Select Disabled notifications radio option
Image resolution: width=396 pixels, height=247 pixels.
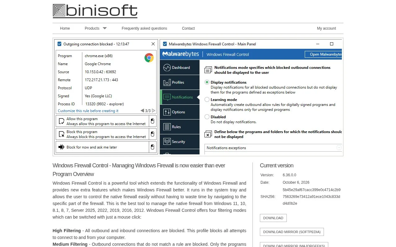(207, 117)
